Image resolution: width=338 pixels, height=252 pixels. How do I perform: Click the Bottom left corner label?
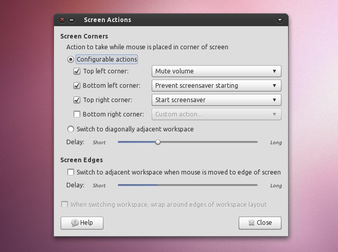point(112,86)
